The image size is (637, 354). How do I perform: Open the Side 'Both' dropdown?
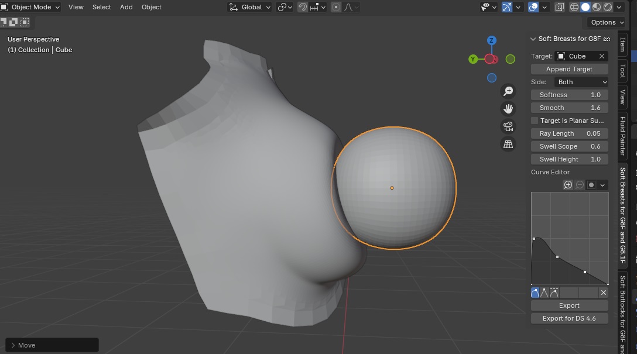581,82
